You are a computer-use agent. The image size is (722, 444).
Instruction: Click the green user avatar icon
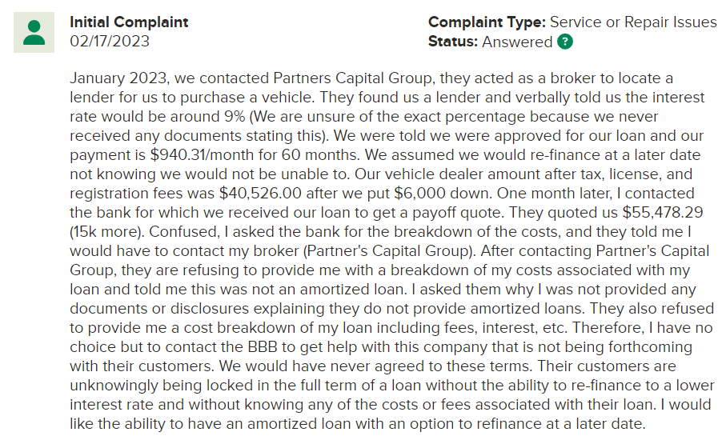pos(34,33)
